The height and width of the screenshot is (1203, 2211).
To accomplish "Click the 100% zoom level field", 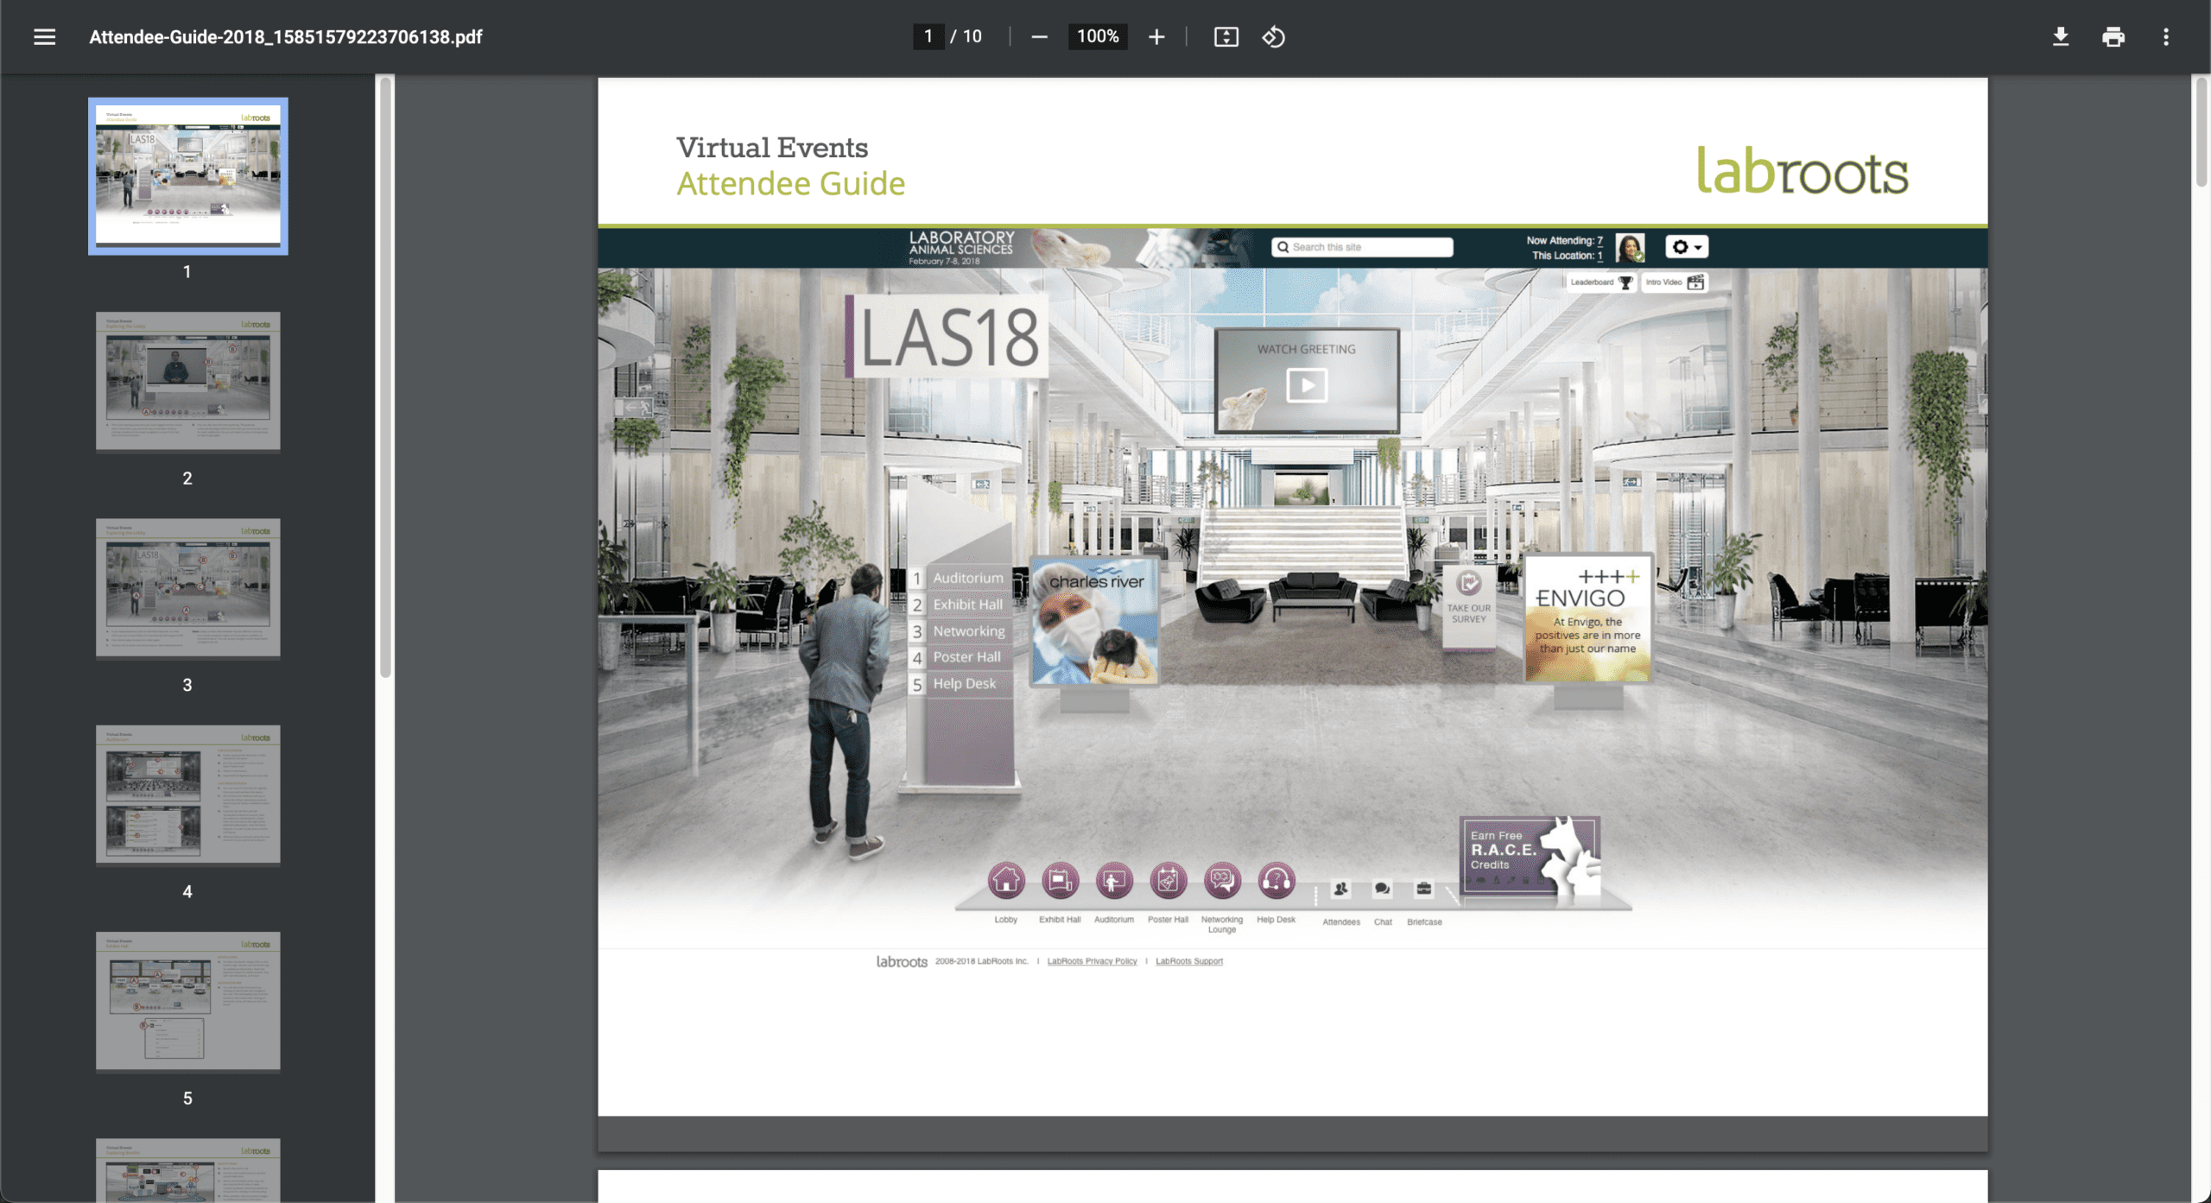I will 1098,36.
